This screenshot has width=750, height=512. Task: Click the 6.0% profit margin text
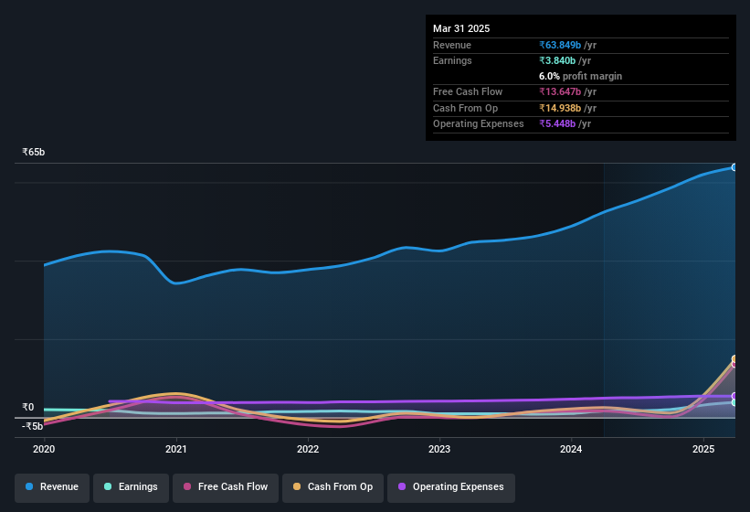[580, 76]
